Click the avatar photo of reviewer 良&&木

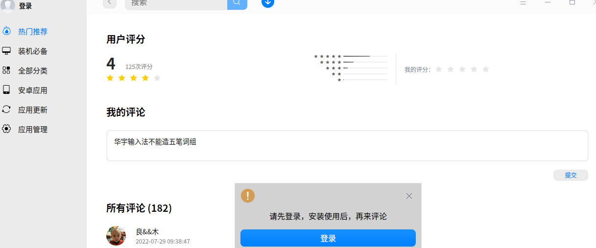pos(116,236)
